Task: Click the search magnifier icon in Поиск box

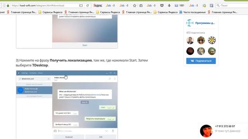Action: point(218,5)
